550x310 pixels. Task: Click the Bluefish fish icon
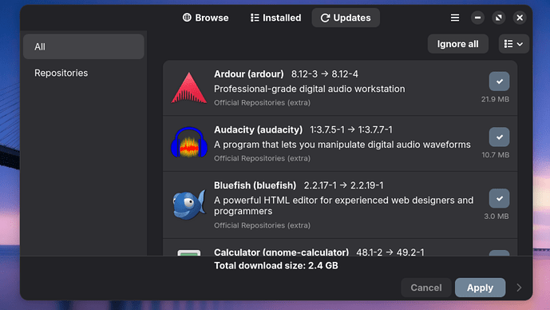(x=189, y=205)
